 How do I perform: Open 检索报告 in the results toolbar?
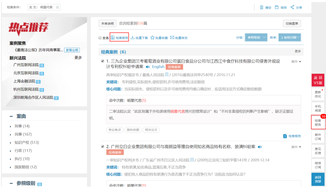tap(119, 38)
